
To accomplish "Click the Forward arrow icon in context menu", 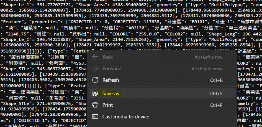I will [95, 68].
